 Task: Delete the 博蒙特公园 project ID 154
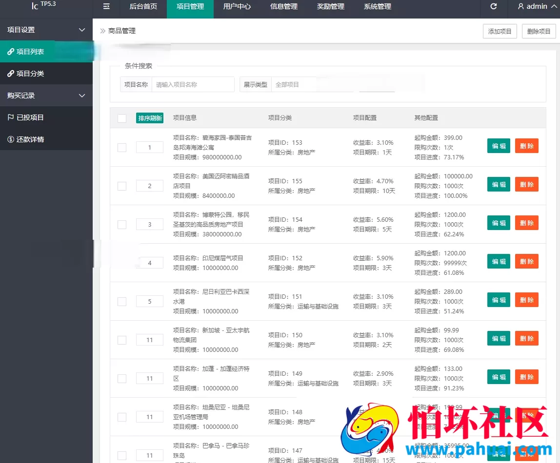pos(526,223)
